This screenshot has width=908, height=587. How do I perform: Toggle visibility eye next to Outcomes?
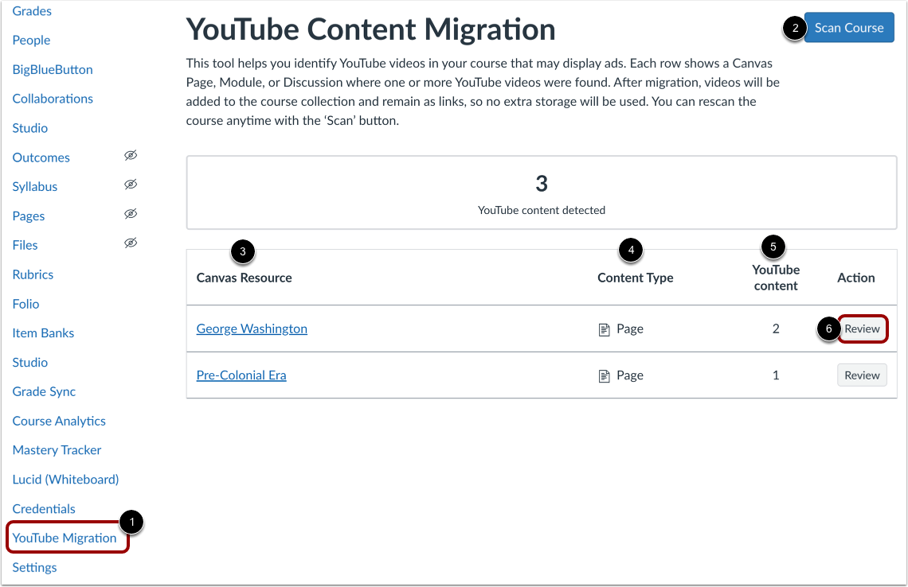pyautogui.click(x=131, y=155)
